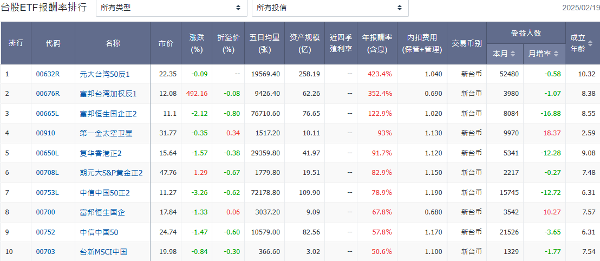Click the 受益人数 group header
The height and width of the screenshot is (261, 600).
[526, 33]
